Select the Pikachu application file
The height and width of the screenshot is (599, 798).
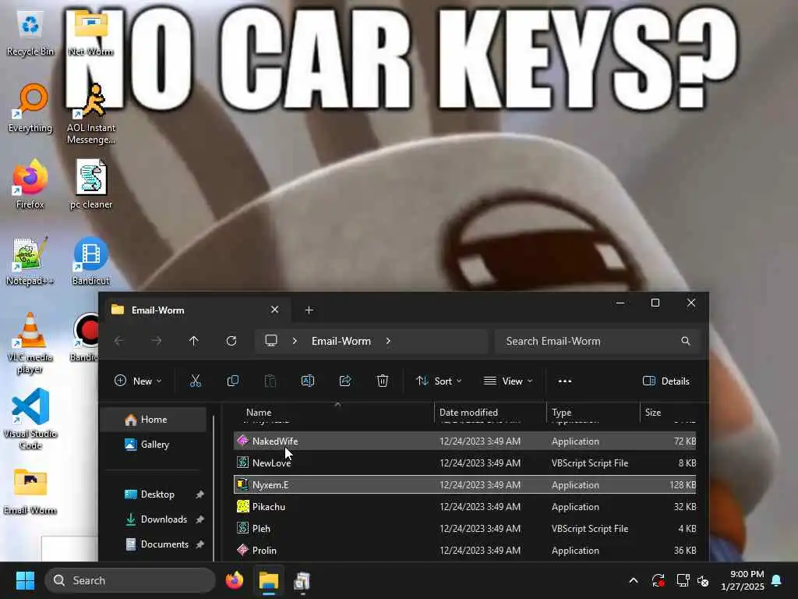464,507
